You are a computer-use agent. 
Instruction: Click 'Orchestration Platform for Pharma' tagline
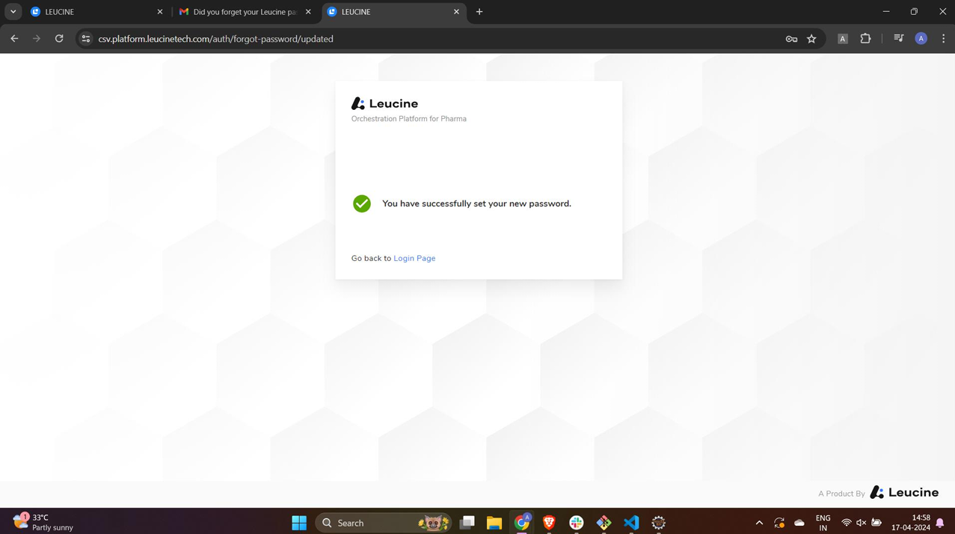[x=409, y=119]
